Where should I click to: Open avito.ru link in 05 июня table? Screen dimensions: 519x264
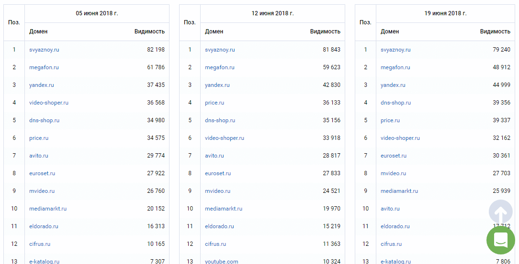point(38,156)
